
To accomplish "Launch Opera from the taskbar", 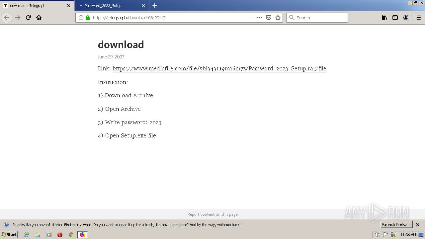I will pyautogui.click(x=60, y=235).
